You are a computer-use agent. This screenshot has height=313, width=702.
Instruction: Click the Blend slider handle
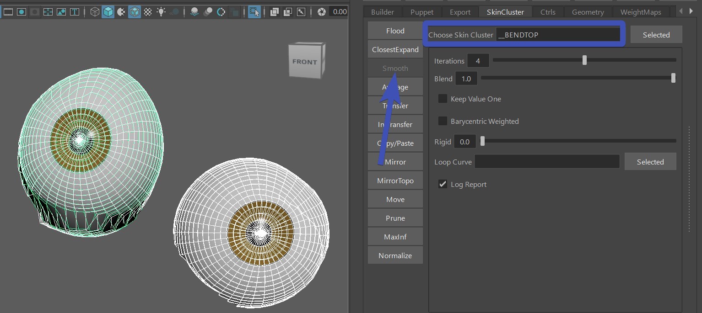click(673, 78)
